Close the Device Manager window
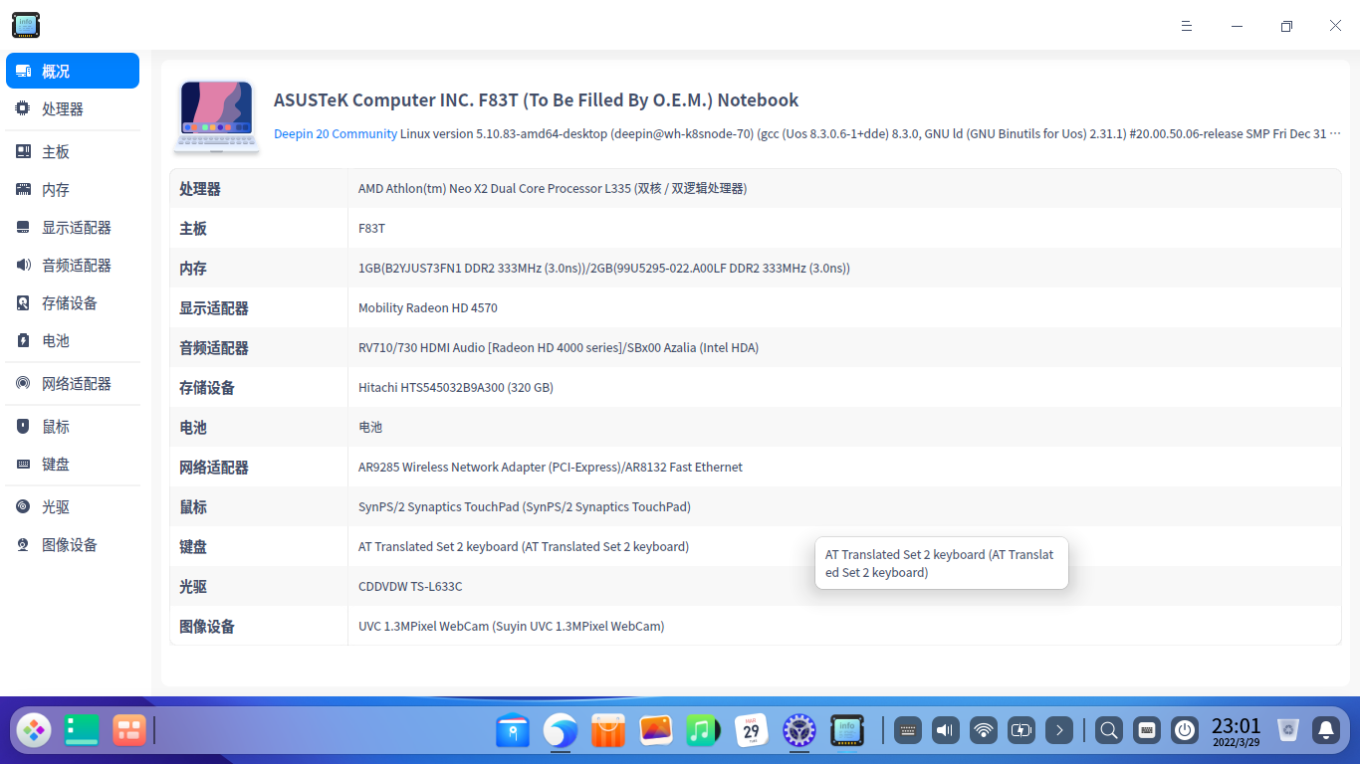Image resolution: width=1360 pixels, height=764 pixels. 1336,26
